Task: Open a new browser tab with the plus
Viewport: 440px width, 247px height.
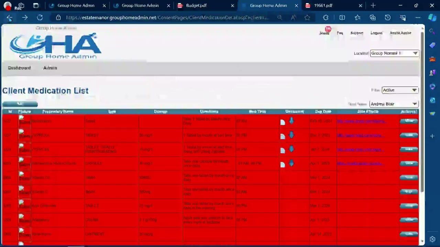Action: pyautogui.click(x=373, y=5)
